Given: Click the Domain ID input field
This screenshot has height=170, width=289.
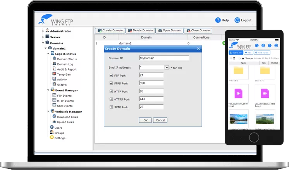Looking at the screenshot, I should coord(164,58).
